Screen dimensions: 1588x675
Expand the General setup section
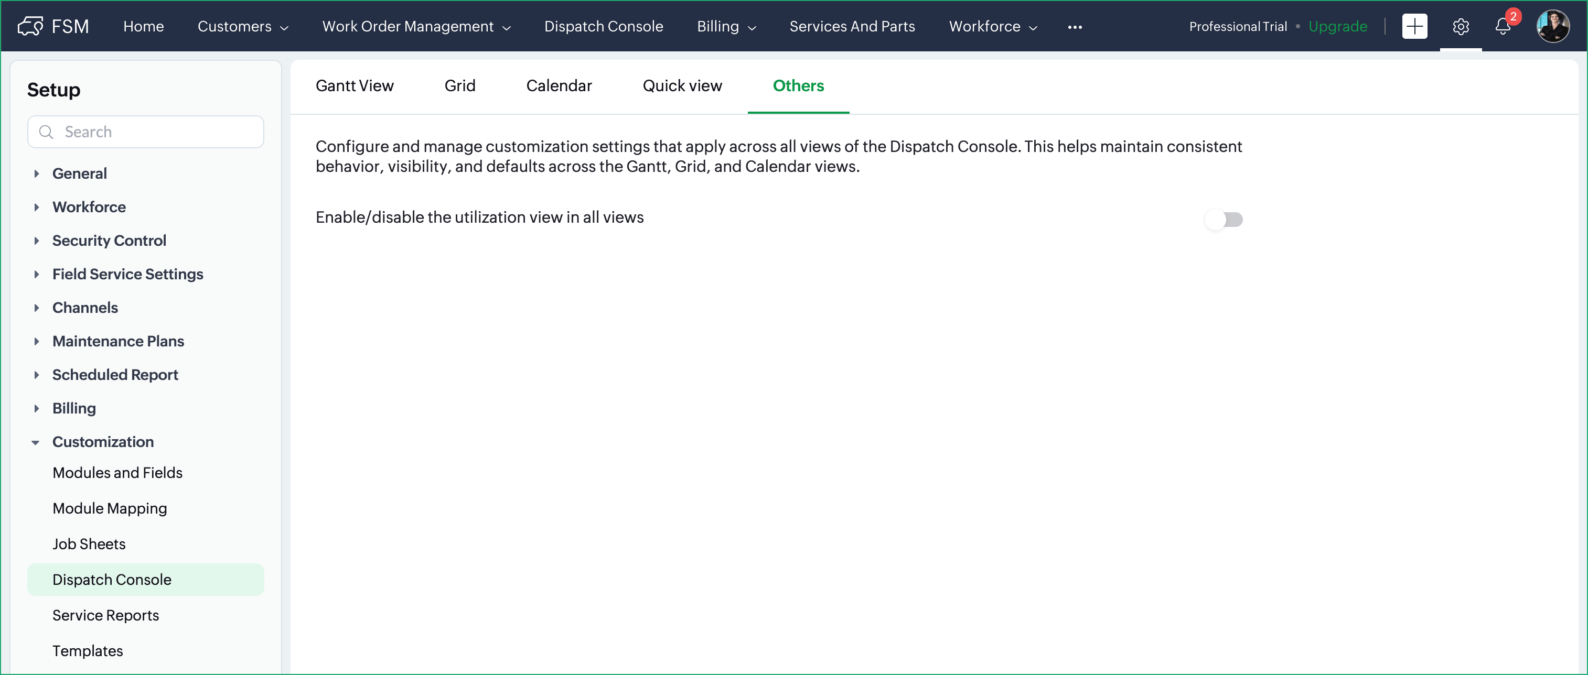(36, 173)
